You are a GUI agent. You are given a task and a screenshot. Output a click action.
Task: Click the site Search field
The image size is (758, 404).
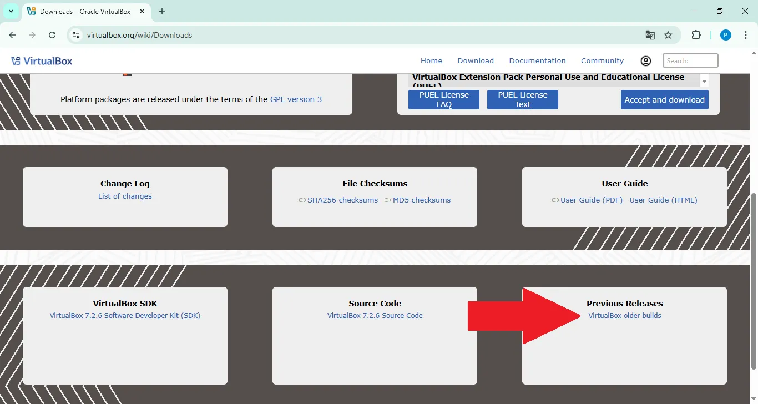pyautogui.click(x=690, y=60)
